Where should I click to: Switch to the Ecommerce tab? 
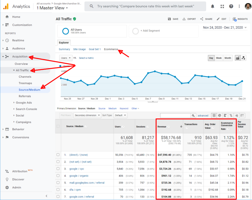(111, 49)
